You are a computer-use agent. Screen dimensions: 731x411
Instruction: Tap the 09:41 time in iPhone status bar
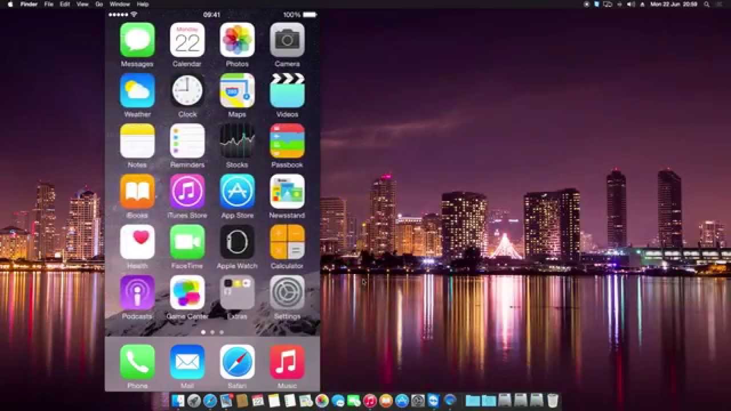pos(212,15)
